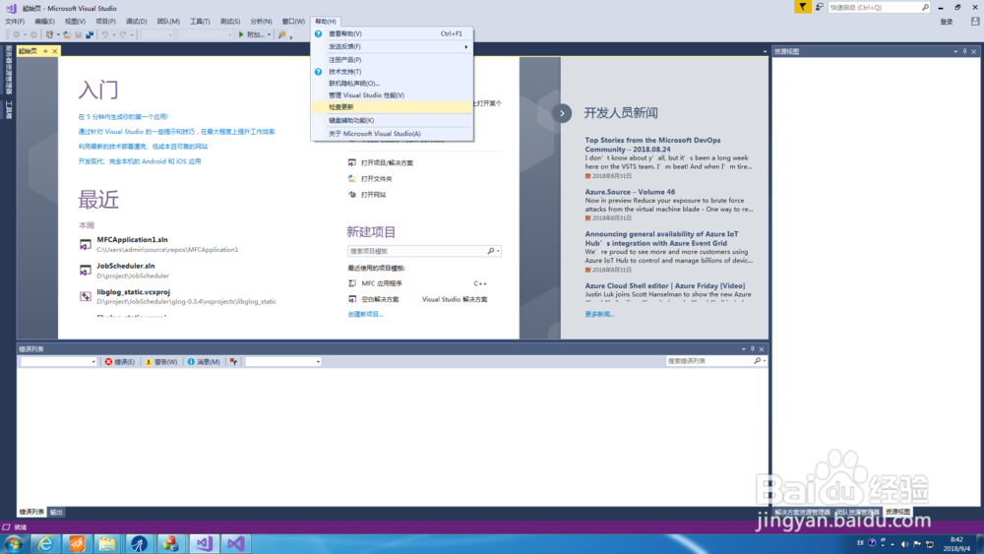984x554 pixels.
Task: Click the file explorer icon on taskbar
Action: pos(107,544)
